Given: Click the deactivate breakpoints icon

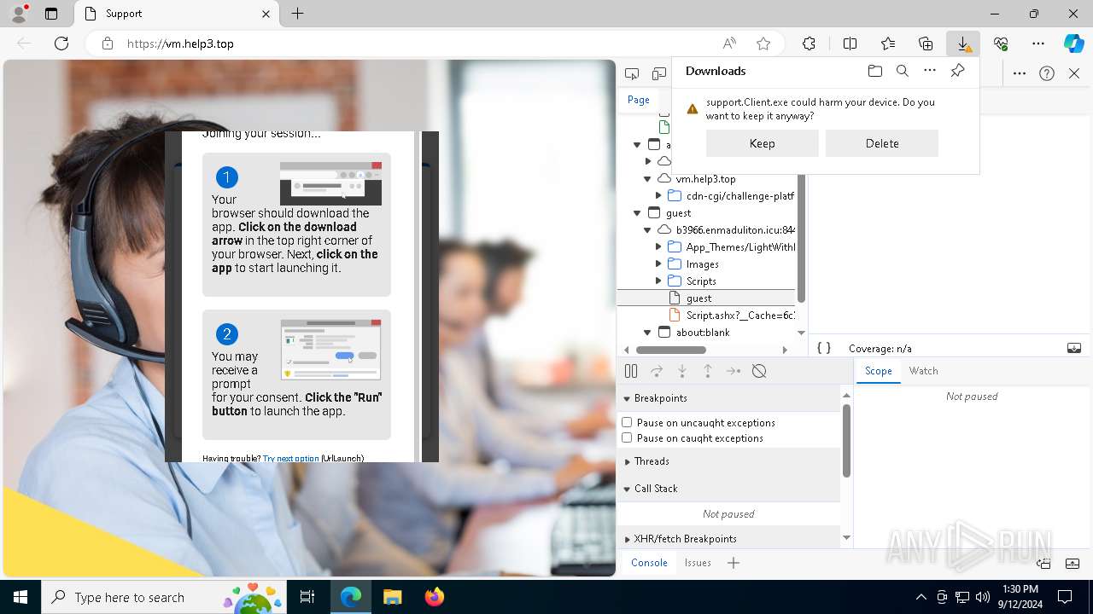Looking at the screenshot, I should (x=759, y=371).
